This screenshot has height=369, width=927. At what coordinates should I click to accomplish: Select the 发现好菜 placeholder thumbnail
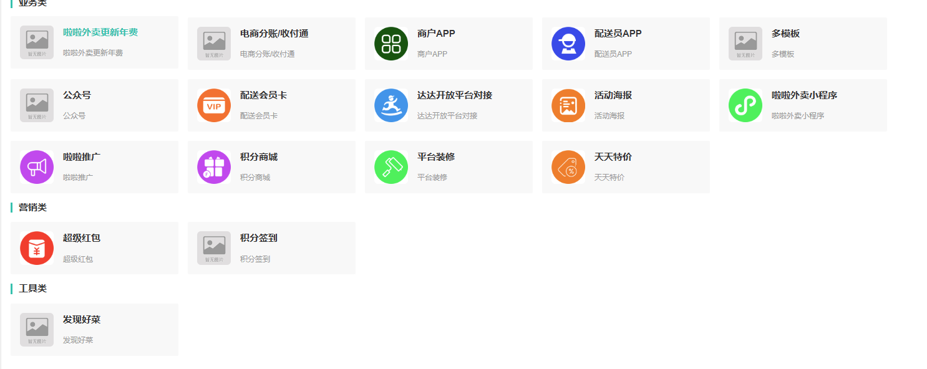[x=37, y=330]
